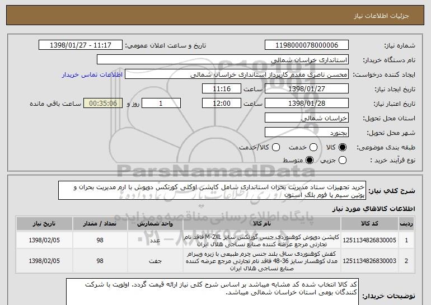
Task: Click the شماره نیاز number field
Action: pyautogui.click(x=307, y=45)
